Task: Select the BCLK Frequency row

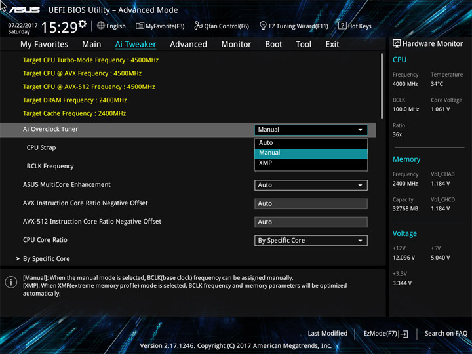Action: (x=50, y=166)
